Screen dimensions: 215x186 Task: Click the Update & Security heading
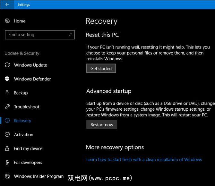pos(22,53)
